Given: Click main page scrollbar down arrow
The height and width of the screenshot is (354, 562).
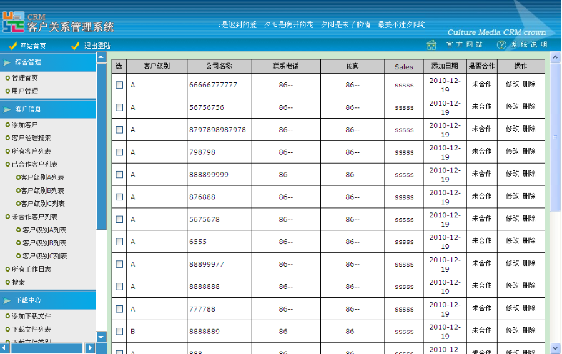Looking at the screenshot, I should coord(555,348).
